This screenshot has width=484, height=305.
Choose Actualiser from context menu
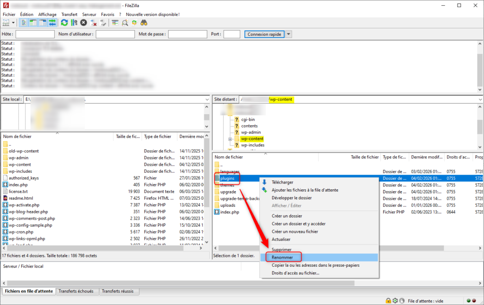click(x=319, y=239)
